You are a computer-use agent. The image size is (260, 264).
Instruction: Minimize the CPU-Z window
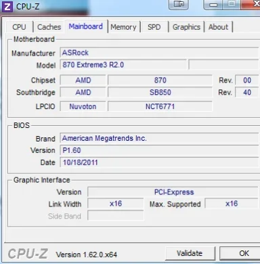tap(213, 5)
